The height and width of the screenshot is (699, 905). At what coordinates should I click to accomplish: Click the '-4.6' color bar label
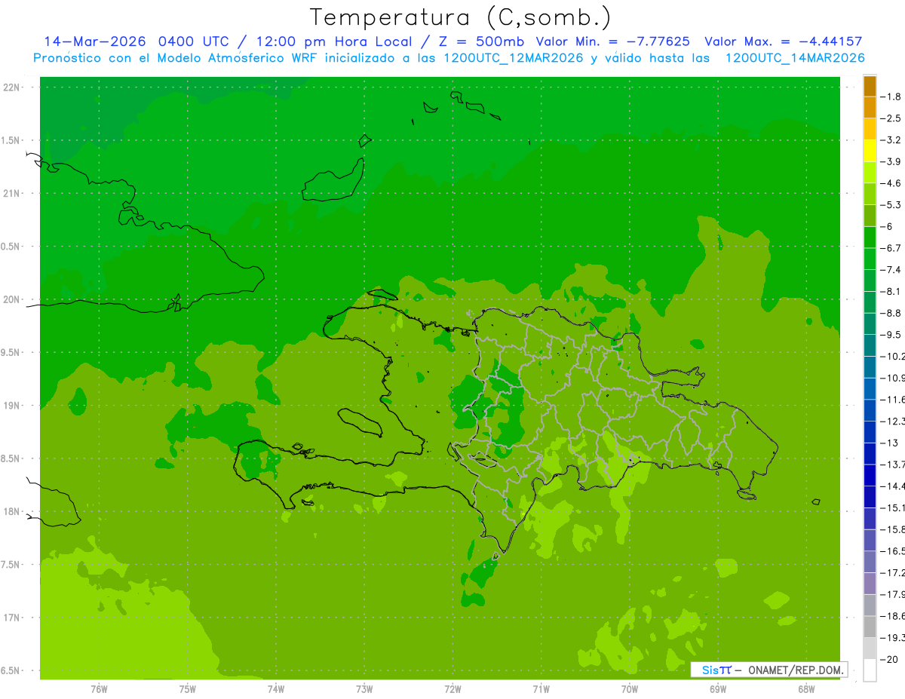891,183
